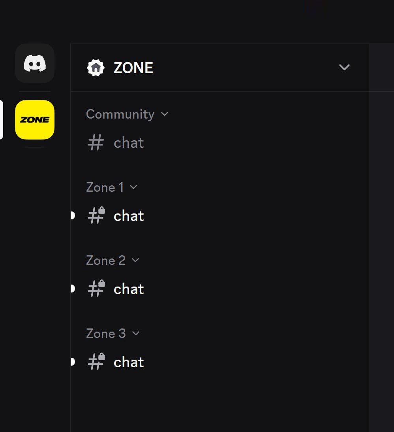Open the chat channel under Community
Viewport: 394px width, 432px height.
pyautogui.click(x=129, y=143)
